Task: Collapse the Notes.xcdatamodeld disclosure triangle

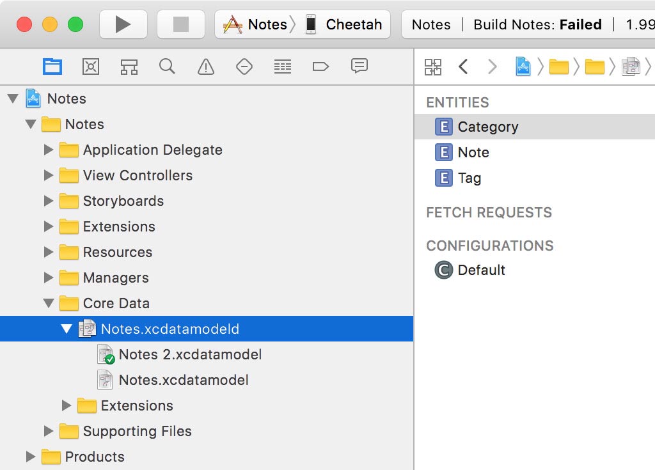Action: point(67,329)
